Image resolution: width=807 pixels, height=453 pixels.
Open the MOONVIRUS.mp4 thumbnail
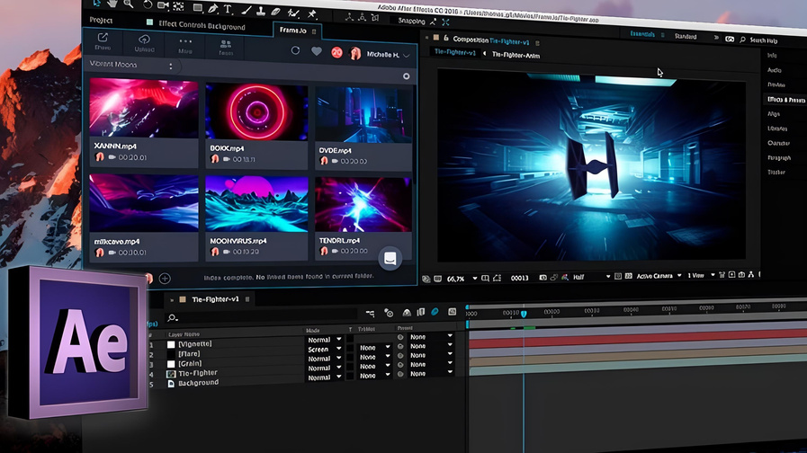click(256, 204)
